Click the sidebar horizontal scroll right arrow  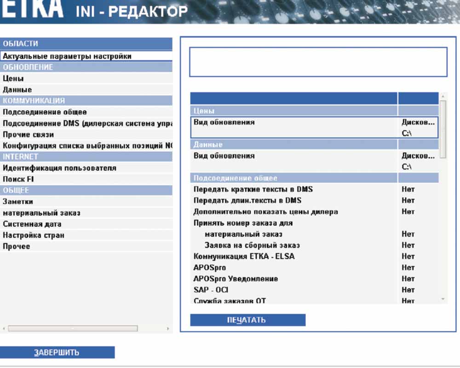click(x=168, y=329)
